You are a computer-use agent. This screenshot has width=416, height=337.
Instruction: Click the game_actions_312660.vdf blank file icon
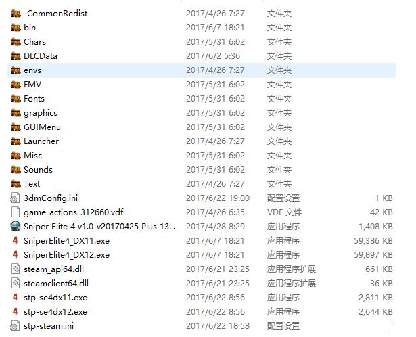click(16, 212)
